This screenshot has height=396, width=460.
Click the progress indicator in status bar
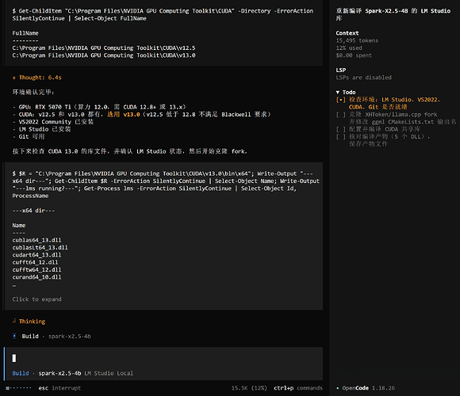[x=18, y=388]
